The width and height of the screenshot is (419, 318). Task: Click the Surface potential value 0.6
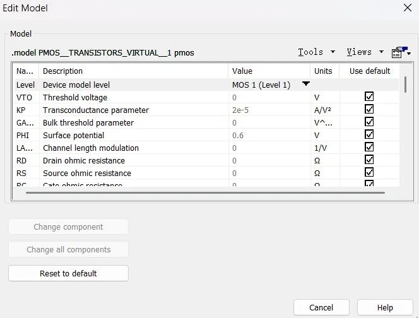tap(238, 136)
